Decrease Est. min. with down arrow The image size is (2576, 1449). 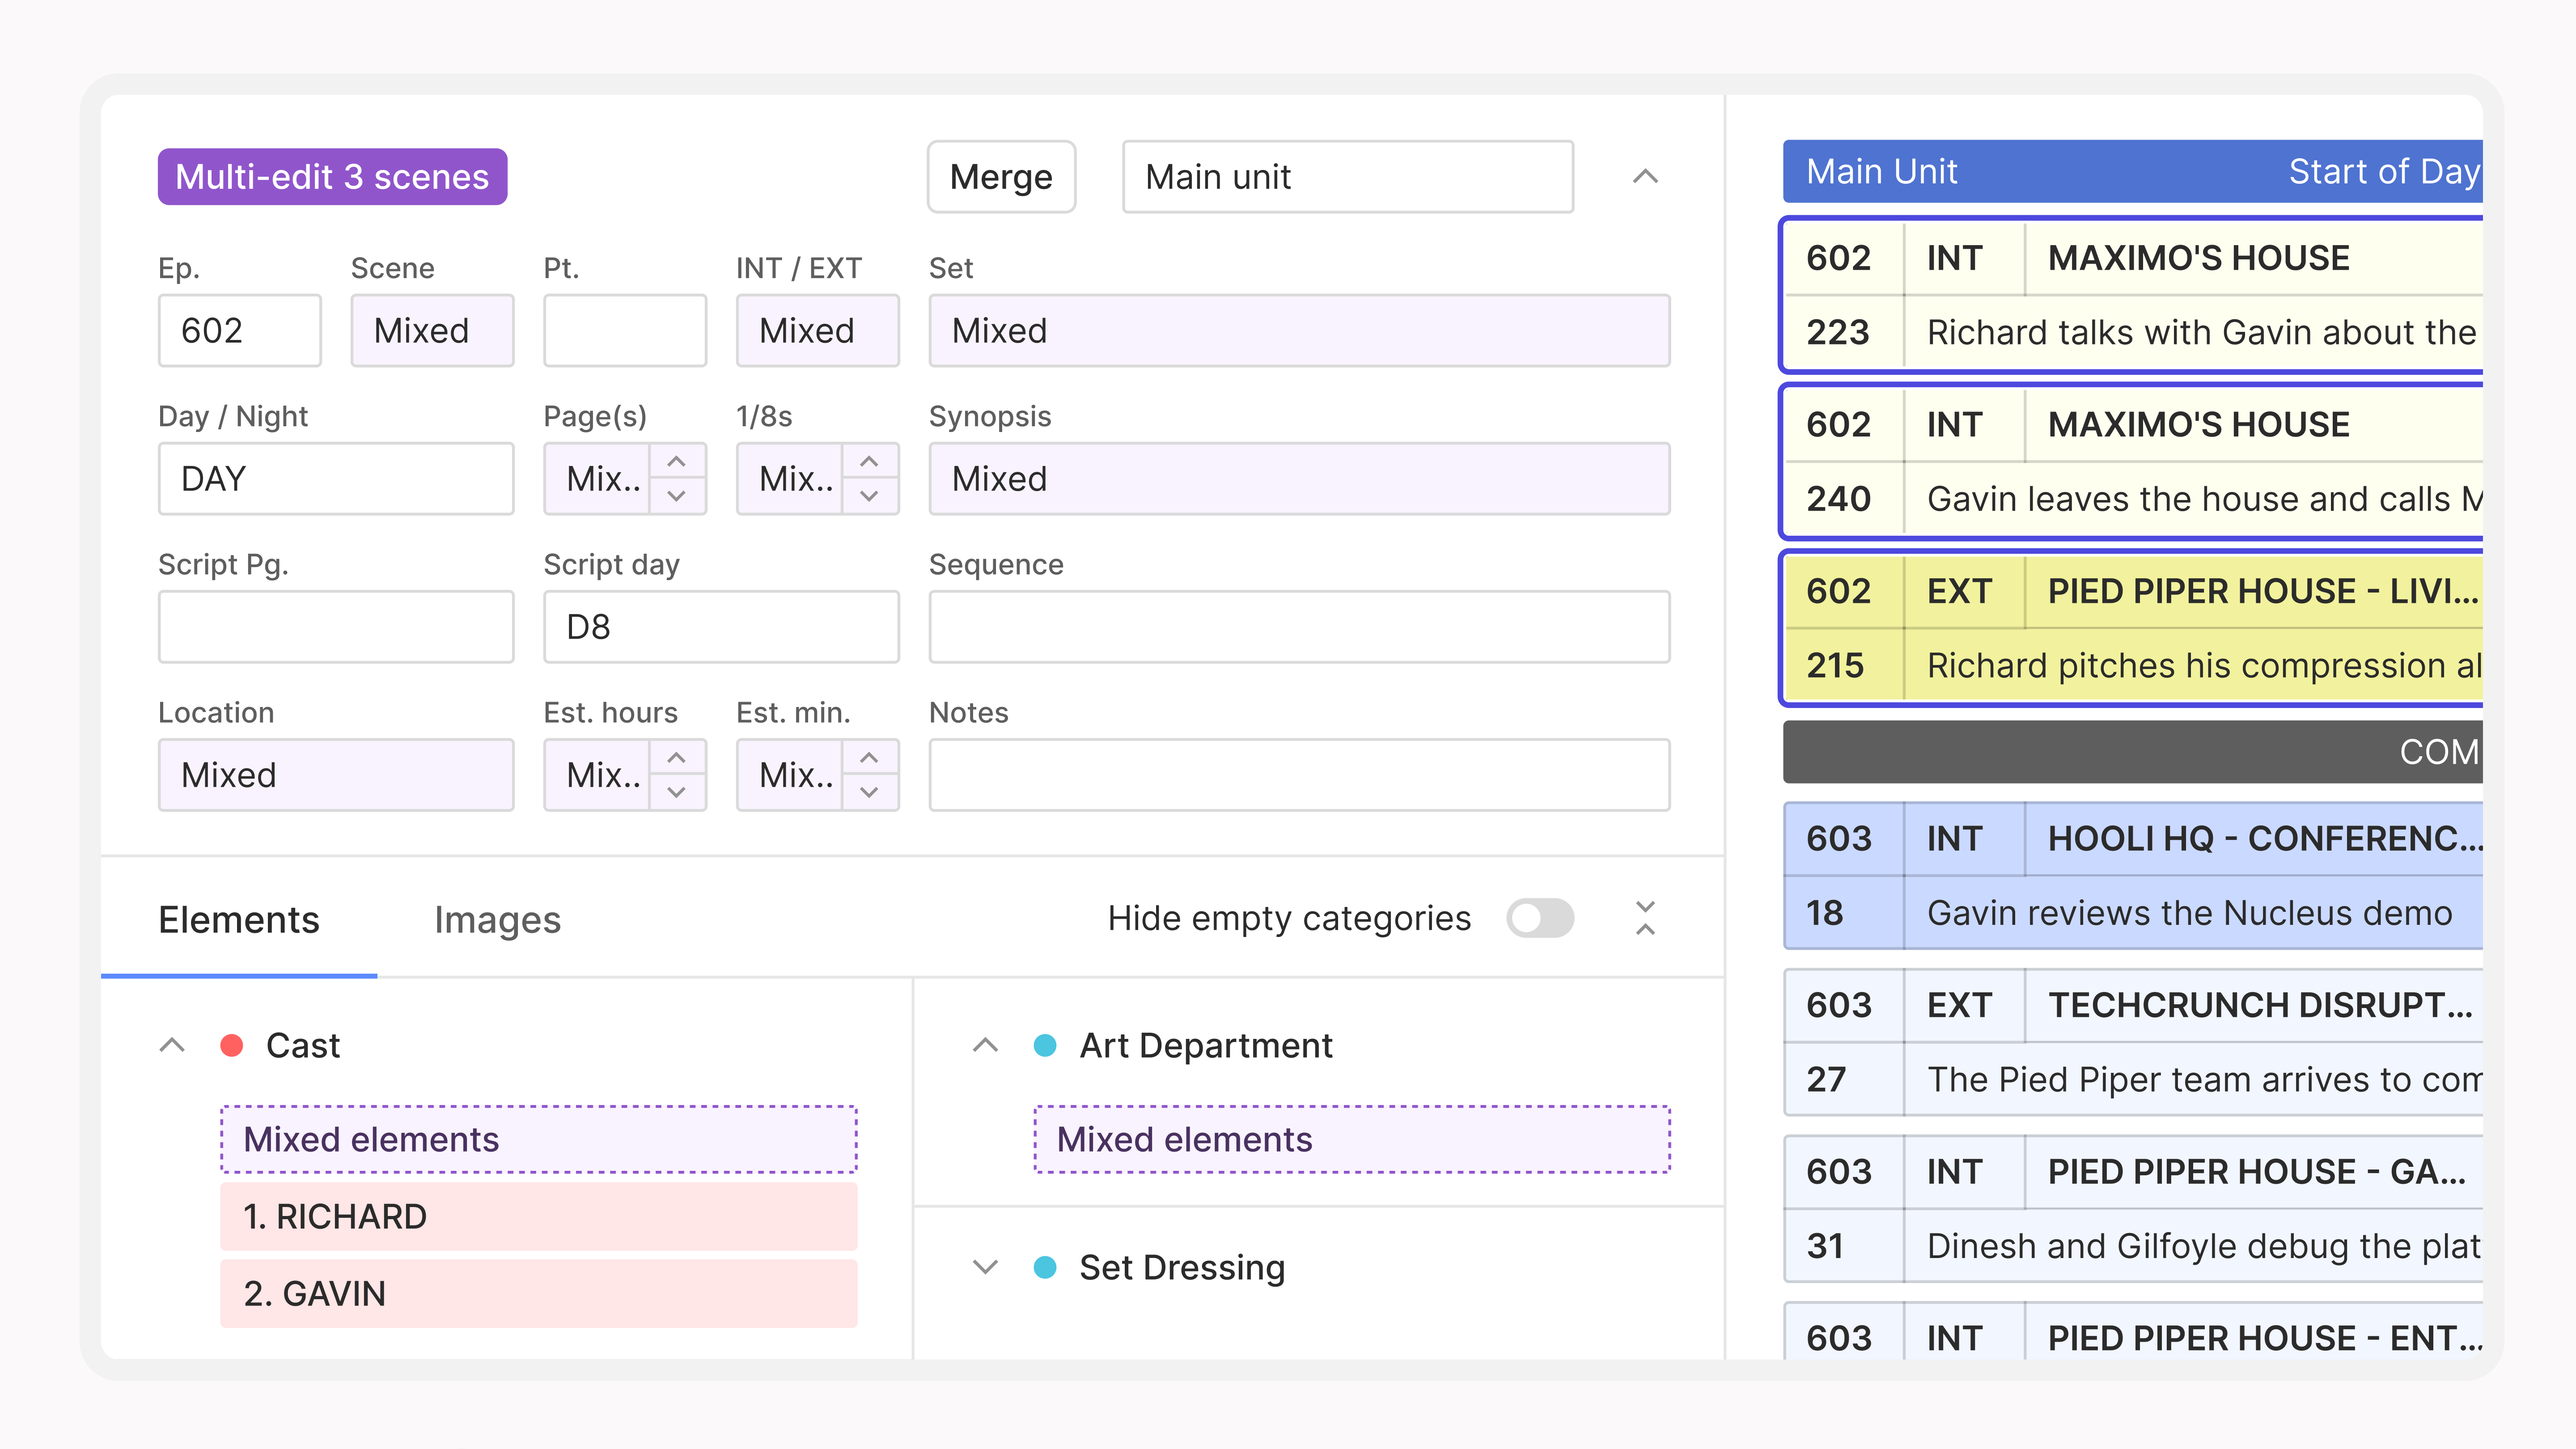[x=869, y=791]
